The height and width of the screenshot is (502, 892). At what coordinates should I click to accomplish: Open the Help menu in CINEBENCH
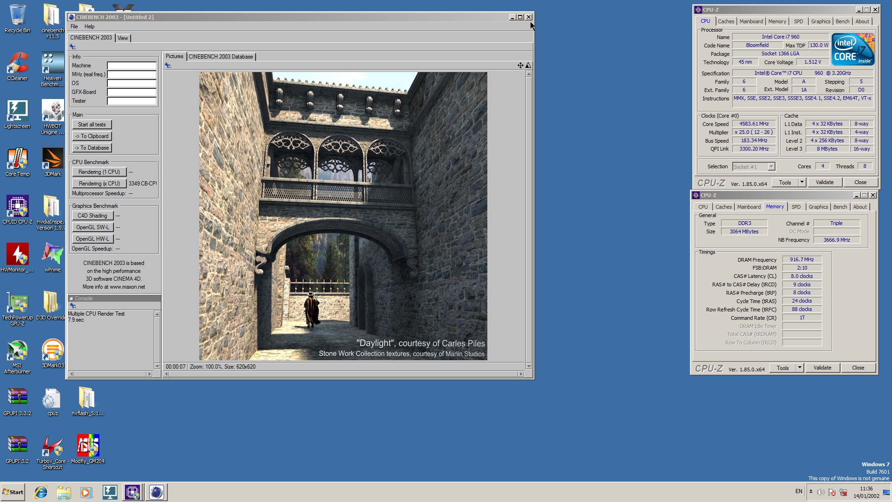(90, 26)
